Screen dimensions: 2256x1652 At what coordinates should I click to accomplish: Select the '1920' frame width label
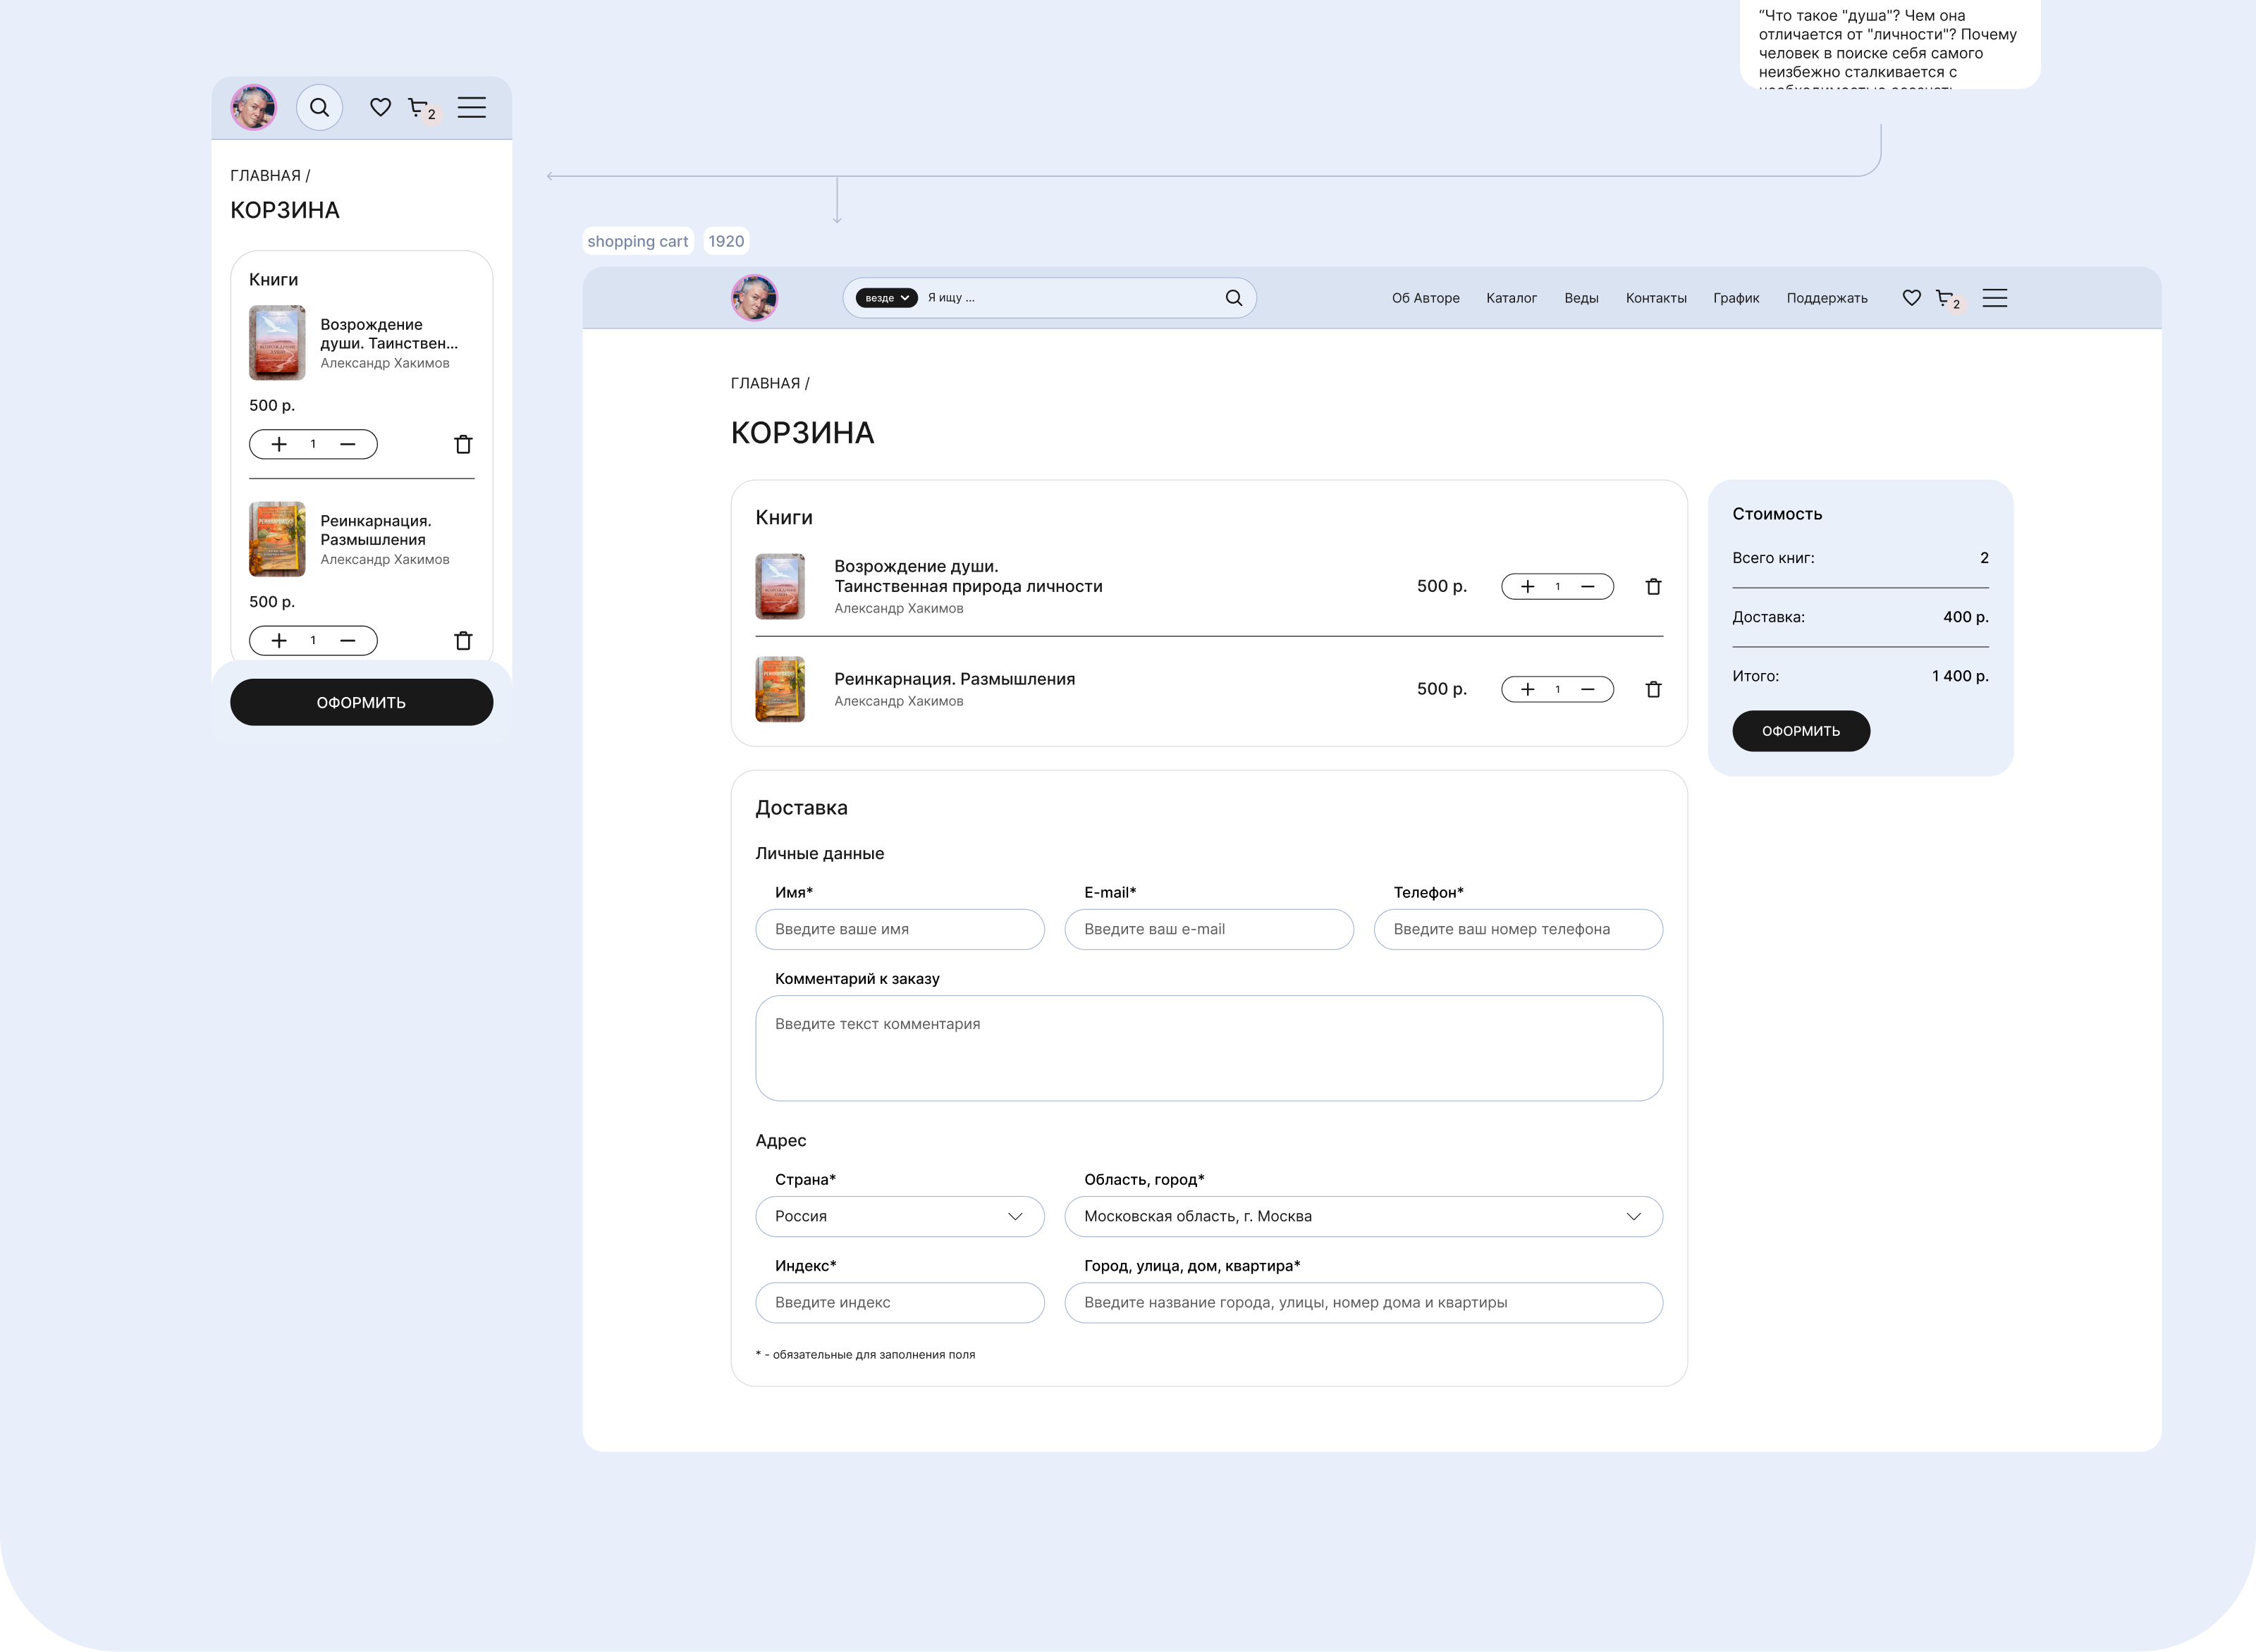(x=726, y=241)
